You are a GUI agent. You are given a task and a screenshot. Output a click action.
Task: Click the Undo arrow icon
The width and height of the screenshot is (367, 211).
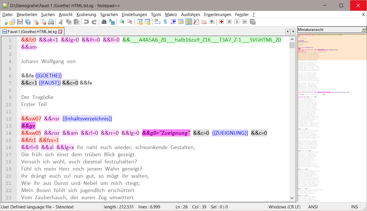86,22
